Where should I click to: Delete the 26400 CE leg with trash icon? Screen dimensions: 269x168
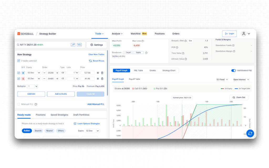click(102, 79)
